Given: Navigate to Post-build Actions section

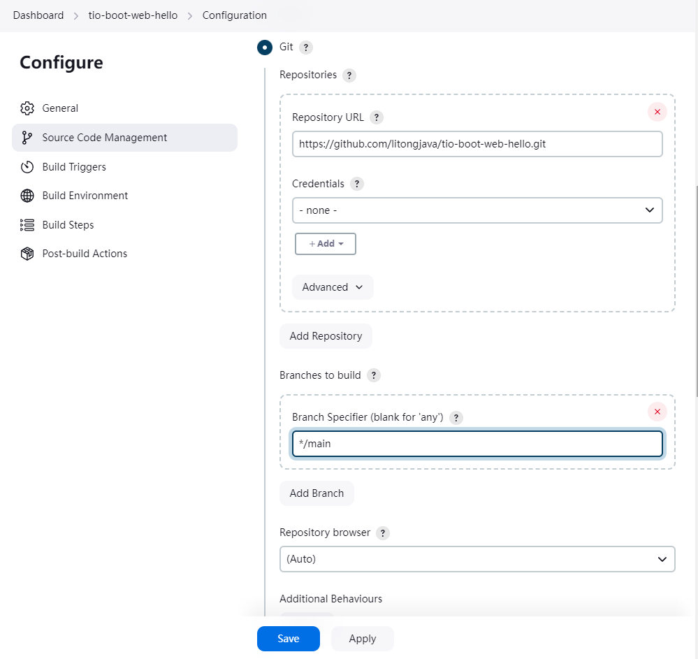Looking at the screenshot, I should (x=85, y=254).
